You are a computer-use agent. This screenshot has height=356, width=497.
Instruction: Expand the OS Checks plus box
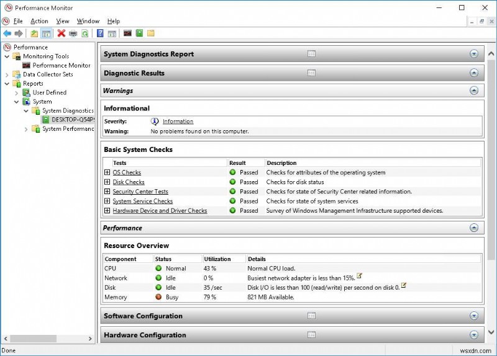[x=107, y=172]
